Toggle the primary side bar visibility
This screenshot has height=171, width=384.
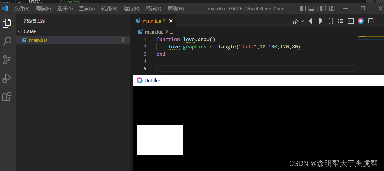pos(303,8)
